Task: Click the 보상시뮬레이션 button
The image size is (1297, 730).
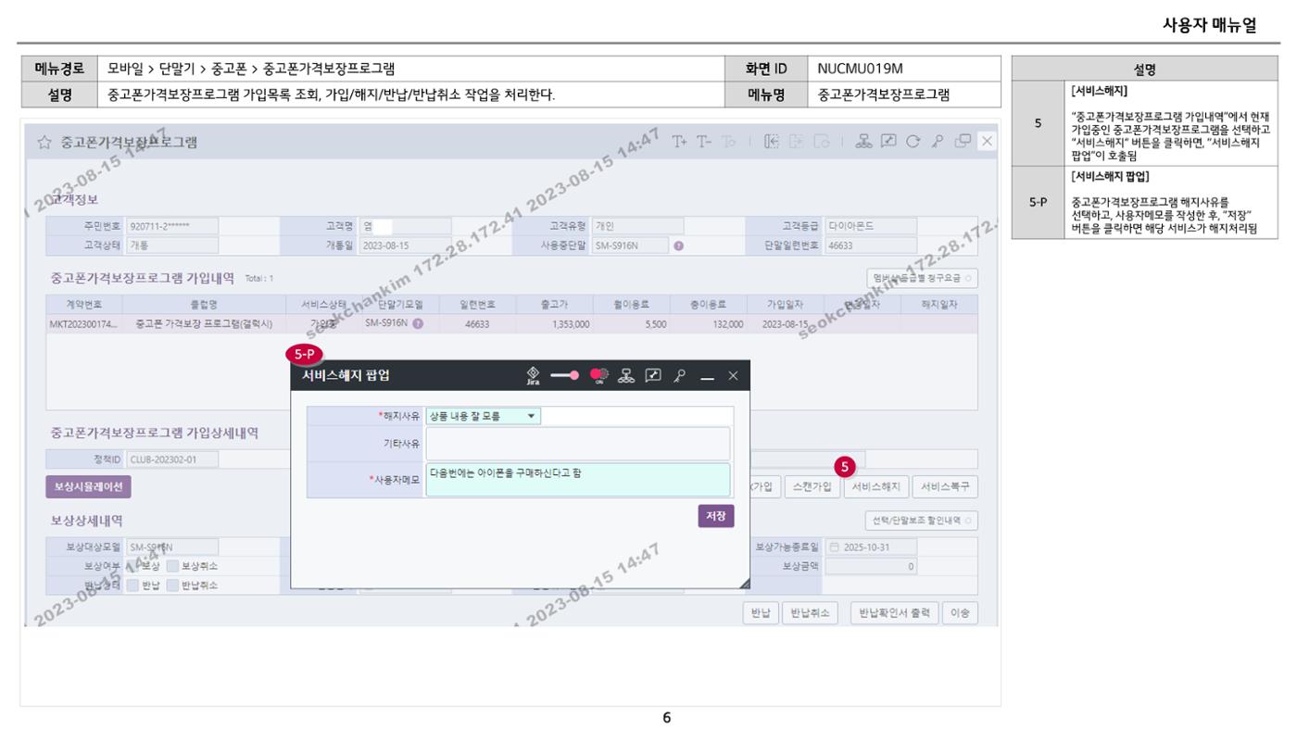Action: (x=88, y=487)
